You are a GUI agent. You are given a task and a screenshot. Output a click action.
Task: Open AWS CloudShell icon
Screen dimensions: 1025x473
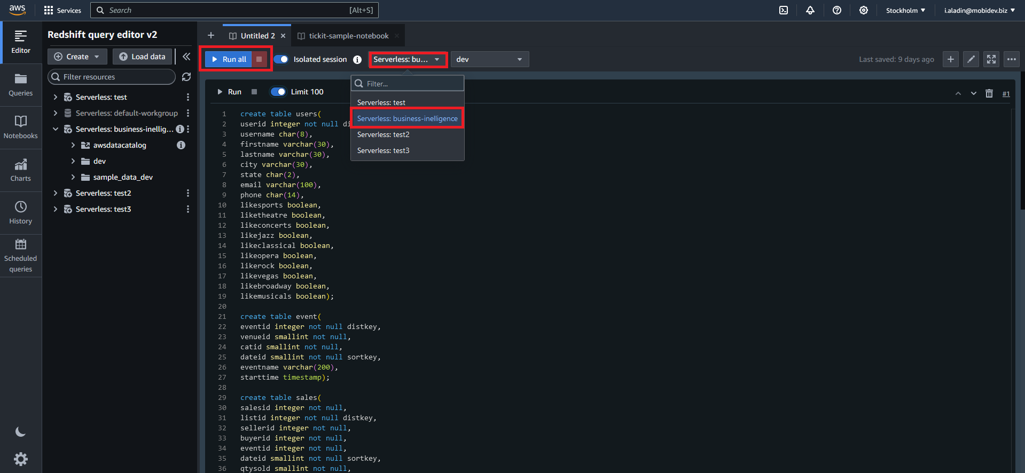coord(784,10)
